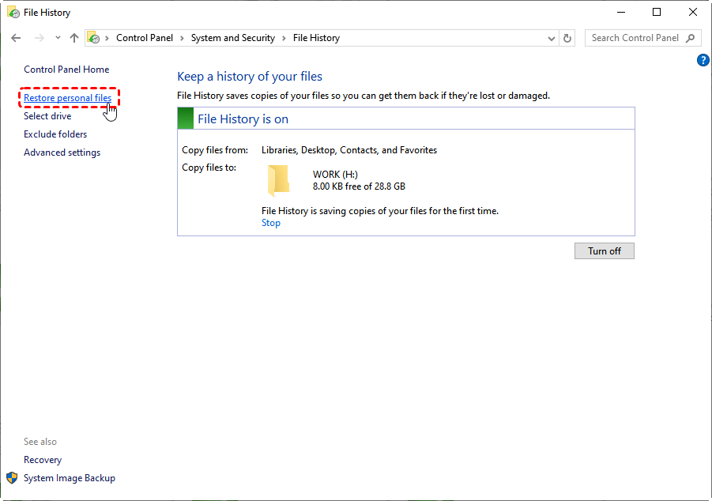Open System Image Backup

pyautogui.click(x=70, y=478)
